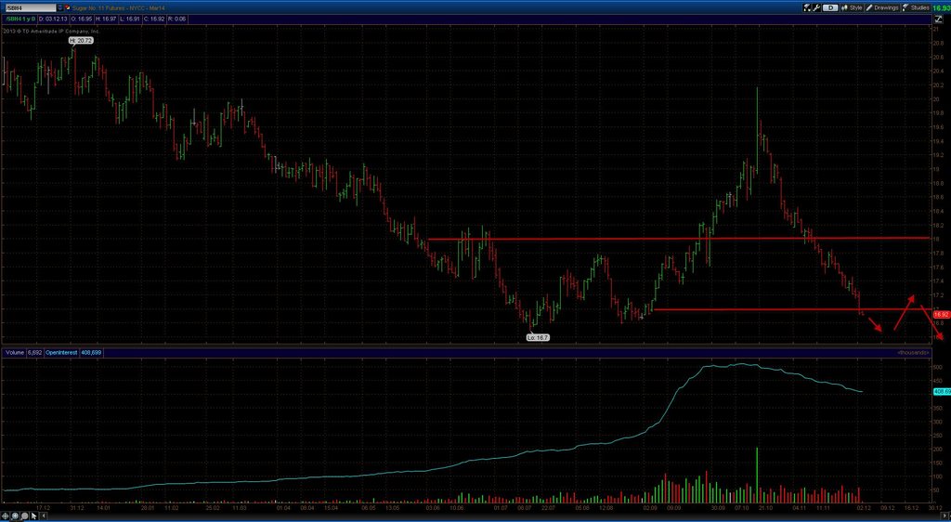The width and height of the screenshot is (951, 522).
Task: Open the Studies menu
Action: pyautogui.click(x=916, y=7)
